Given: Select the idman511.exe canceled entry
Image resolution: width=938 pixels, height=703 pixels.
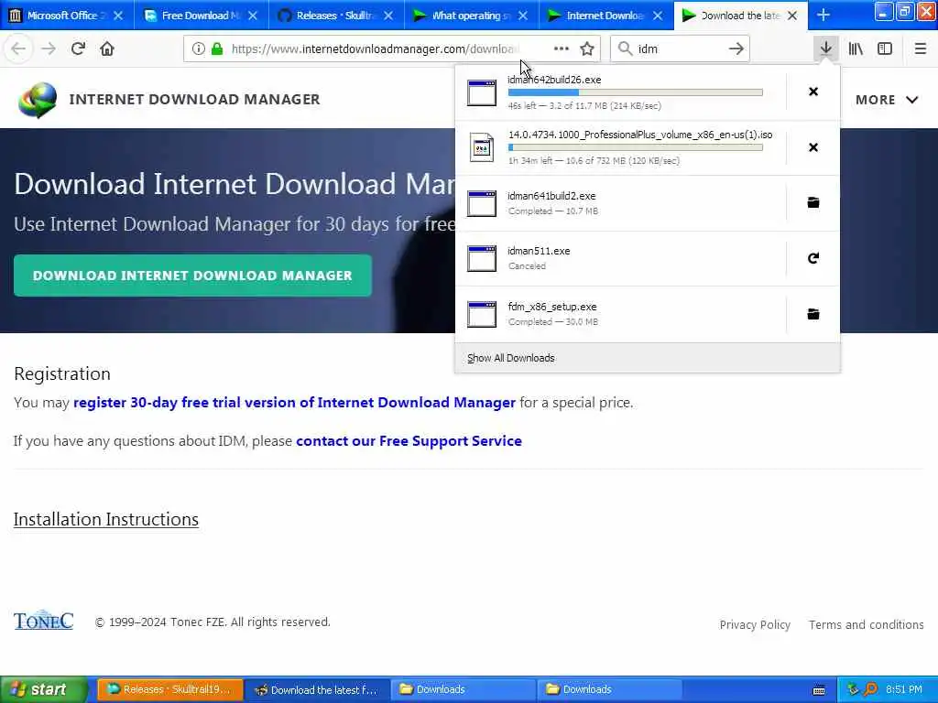Looking at the screenshot, I should [x=620, y=258].
